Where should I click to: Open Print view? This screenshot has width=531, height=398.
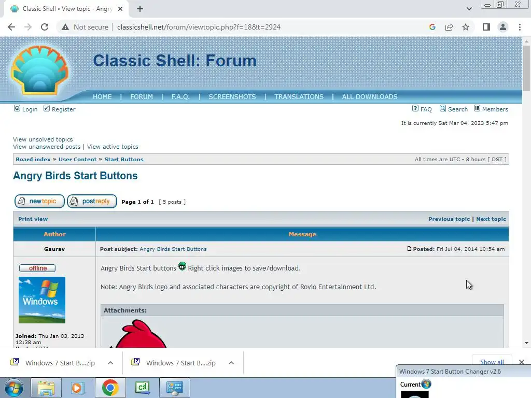coord(33,219)
